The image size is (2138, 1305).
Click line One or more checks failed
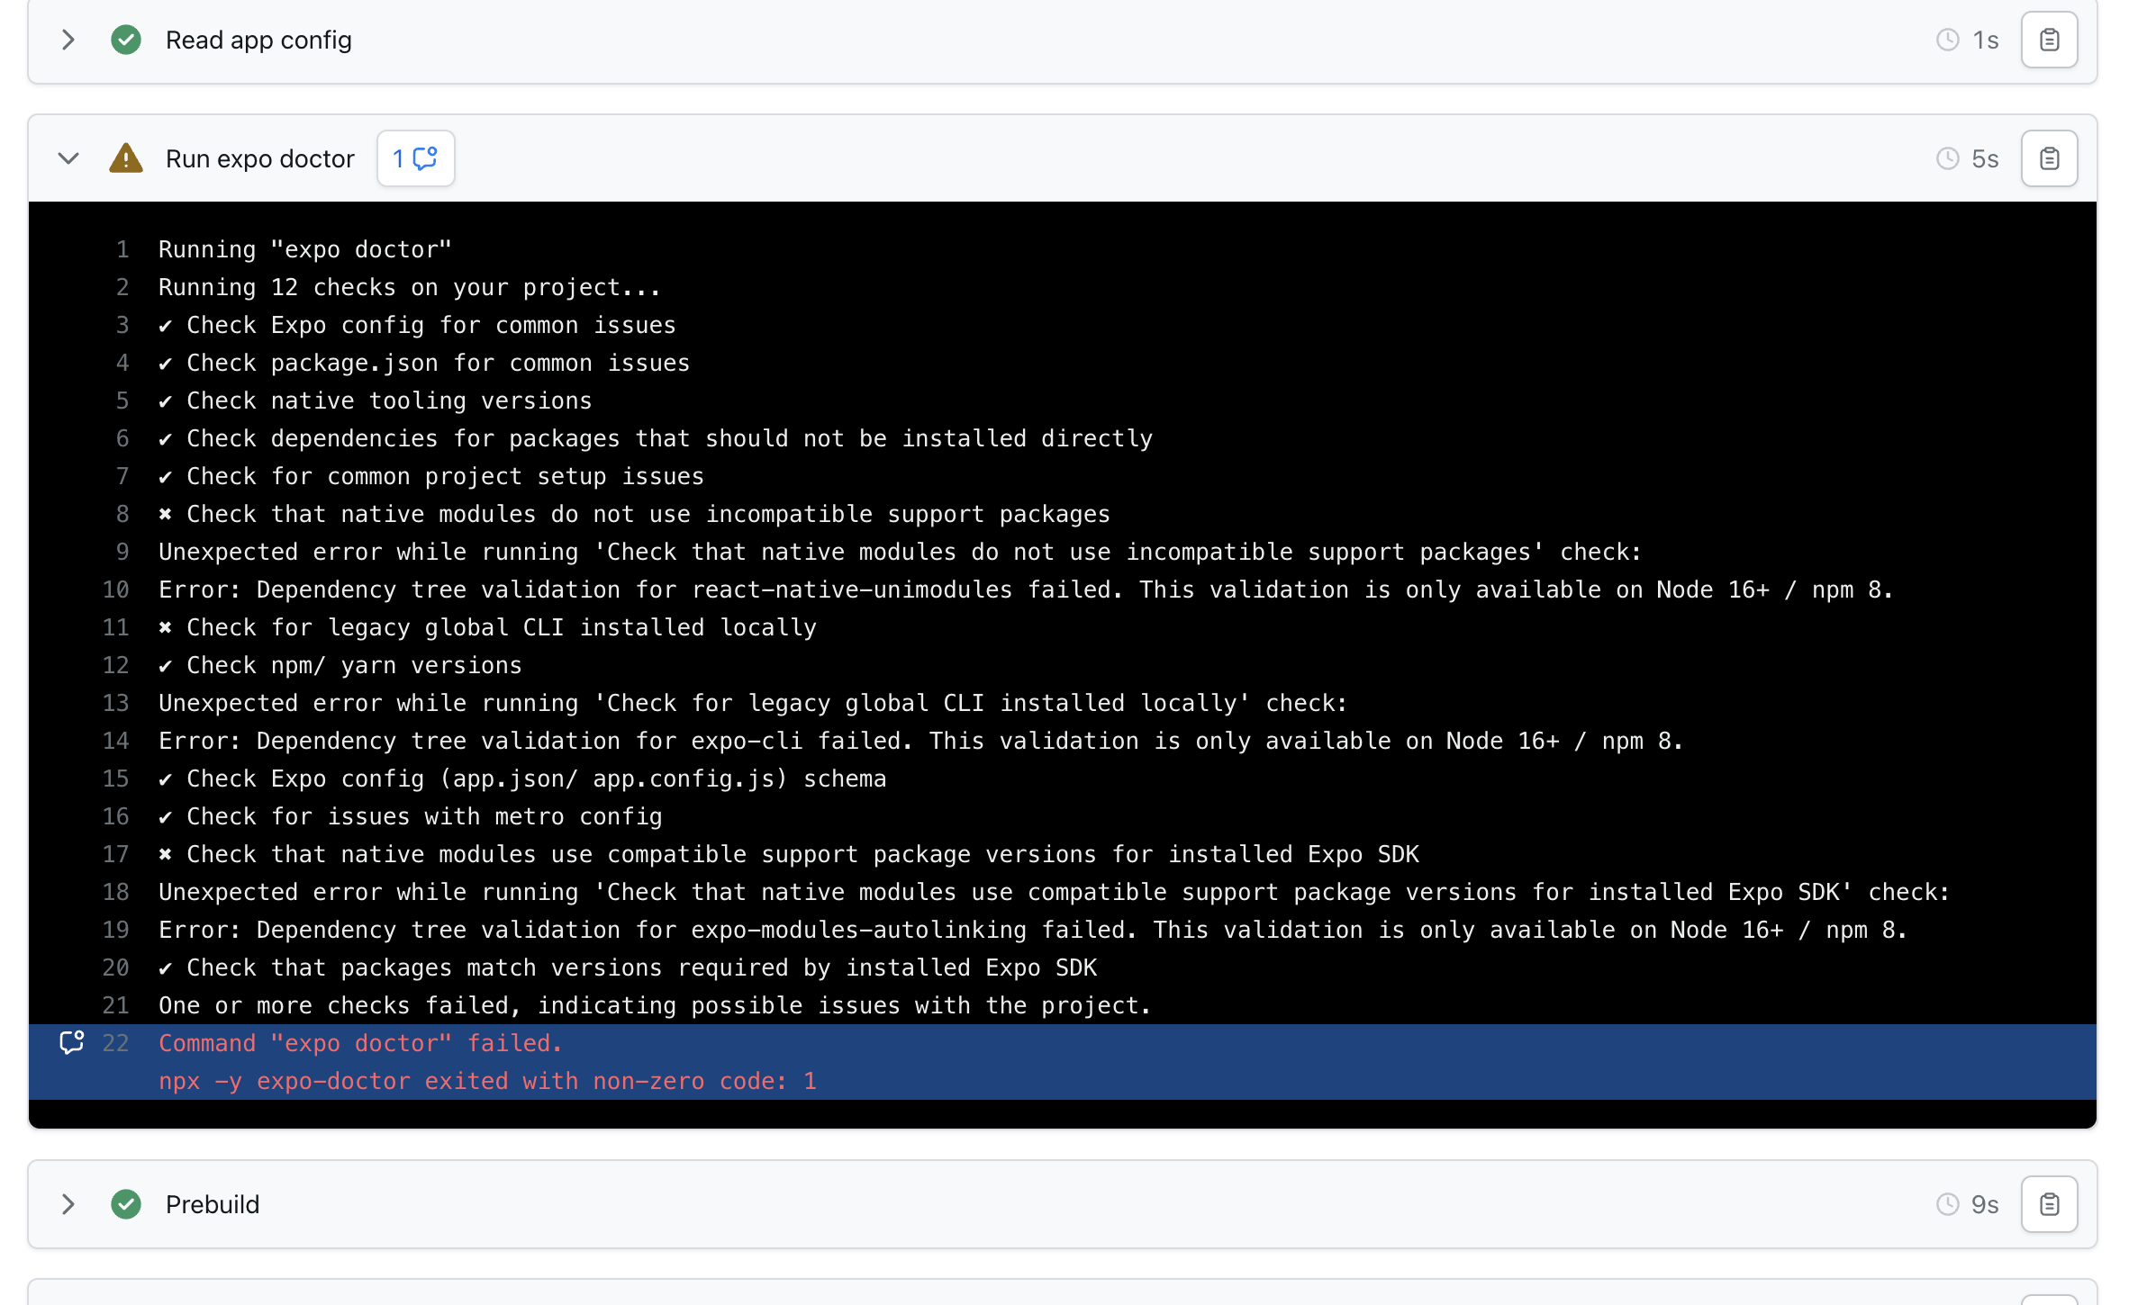click(x=655, y=1005)
